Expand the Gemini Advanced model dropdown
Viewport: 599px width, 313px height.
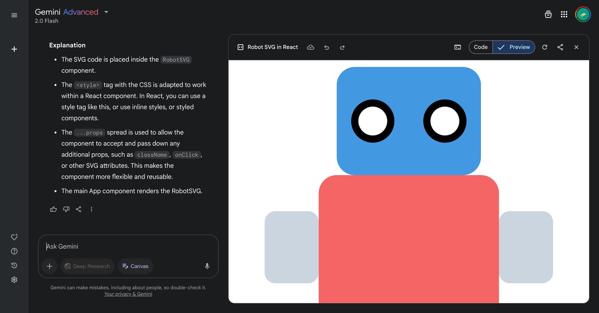(106, 12)
